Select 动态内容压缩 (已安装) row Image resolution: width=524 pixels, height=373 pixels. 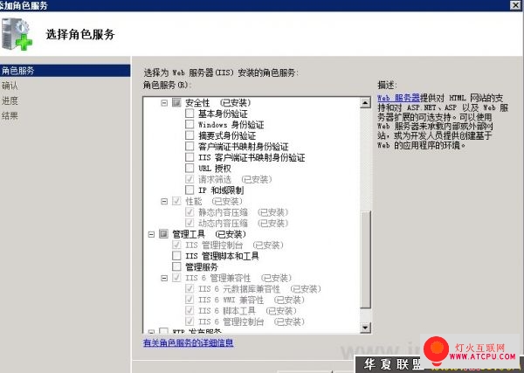243,224
